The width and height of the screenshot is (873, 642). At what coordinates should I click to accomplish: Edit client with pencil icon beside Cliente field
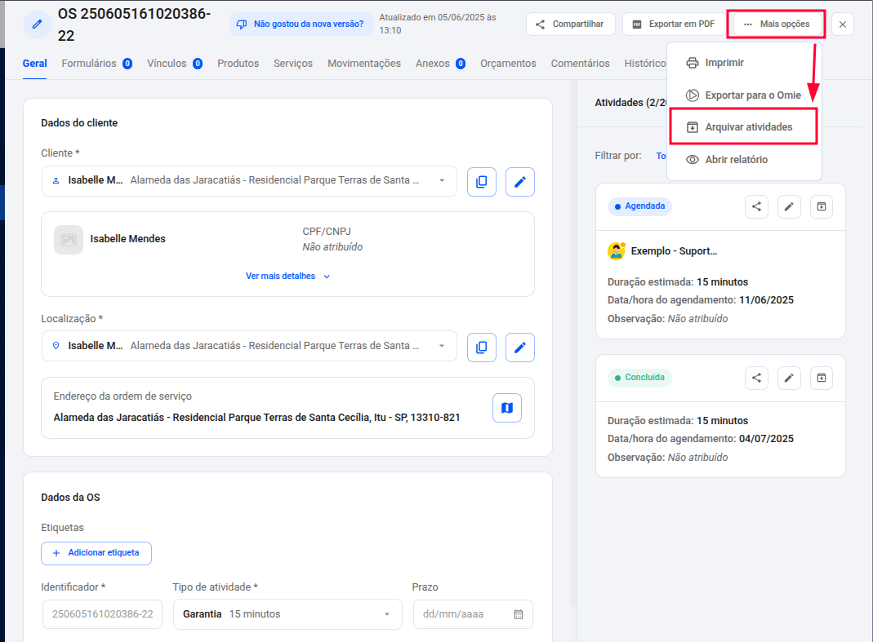click(520, 181)
